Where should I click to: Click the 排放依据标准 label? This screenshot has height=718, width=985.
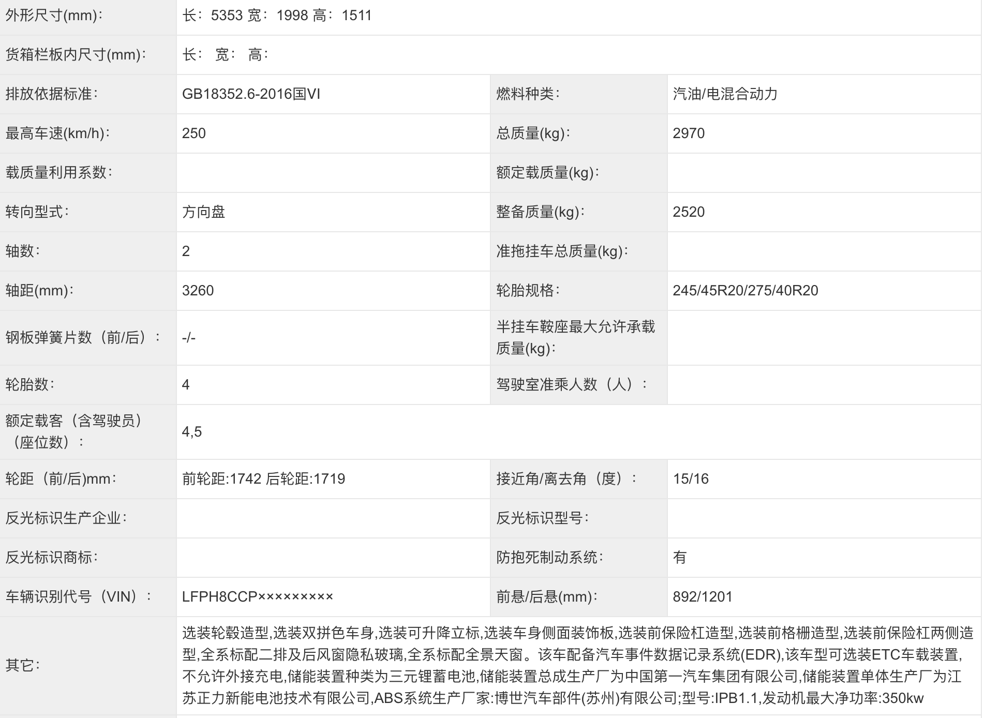(51, 94)
